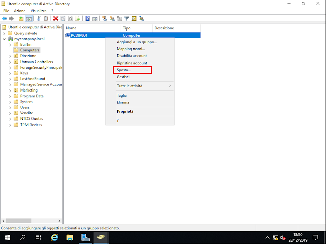Open Help with the blue question icon
Image resolution: width=326 pixels, height=244 pixels.
point(88,19)
